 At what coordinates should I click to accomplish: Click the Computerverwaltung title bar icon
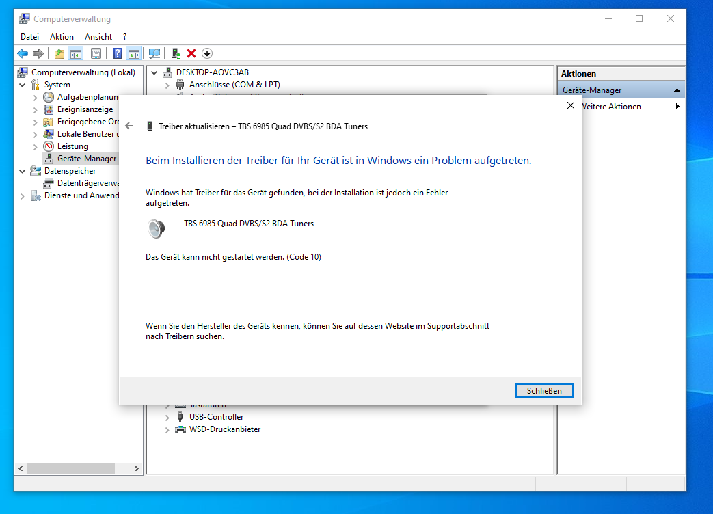coord(25,19)
